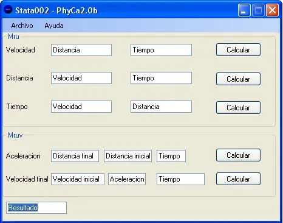Click the Distancia field in the Mru Tiempo row
Screen dimensions: 283x223
tap(161, 107)
